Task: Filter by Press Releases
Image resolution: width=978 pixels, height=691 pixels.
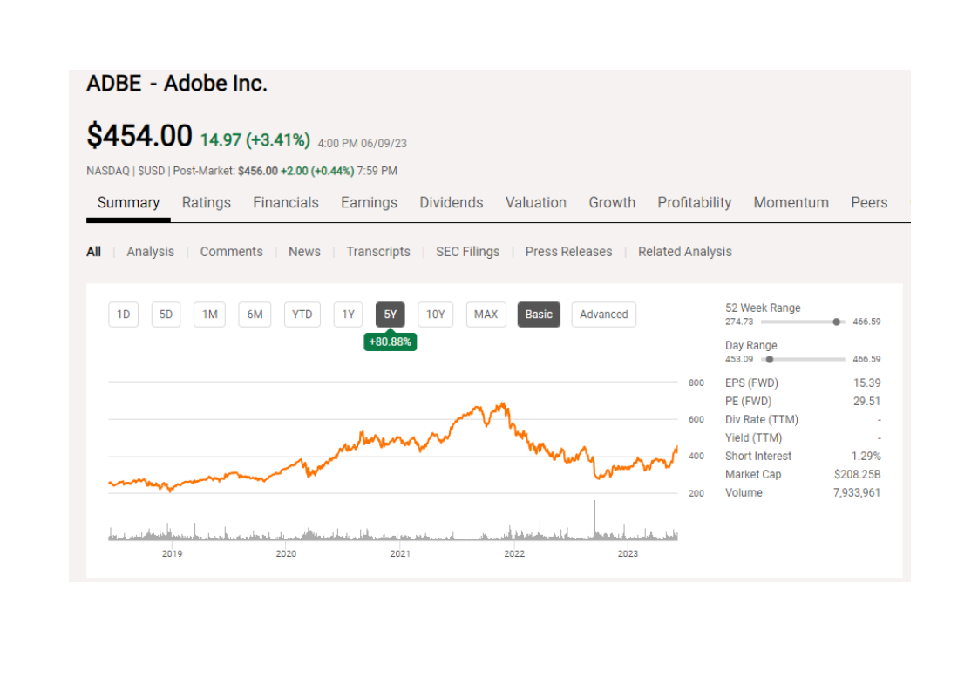Action: pos(569,252)
